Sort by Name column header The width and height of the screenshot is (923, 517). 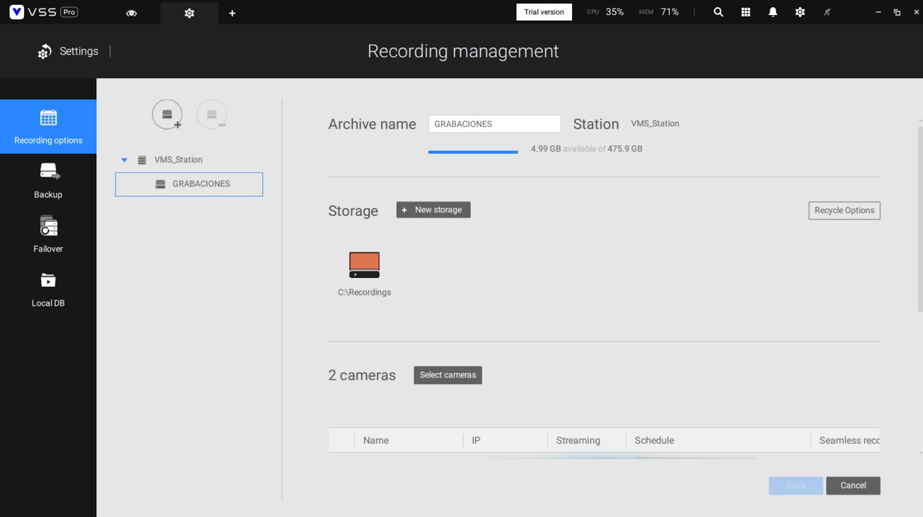pyautogui.click(x=376, y=440)
